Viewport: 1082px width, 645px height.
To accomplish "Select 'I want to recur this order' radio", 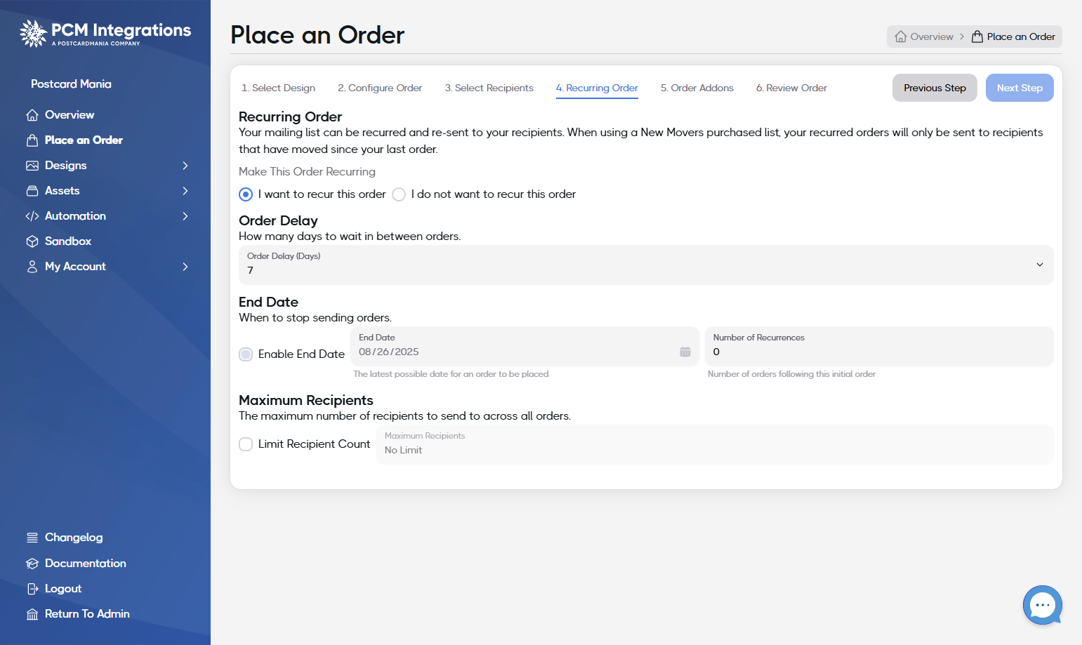I will [x=246, y=194].
